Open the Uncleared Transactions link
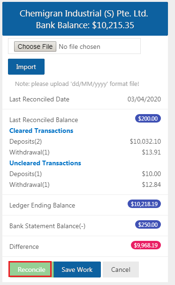This screenshot has width=175, height=285. click(x=45, y=163)
